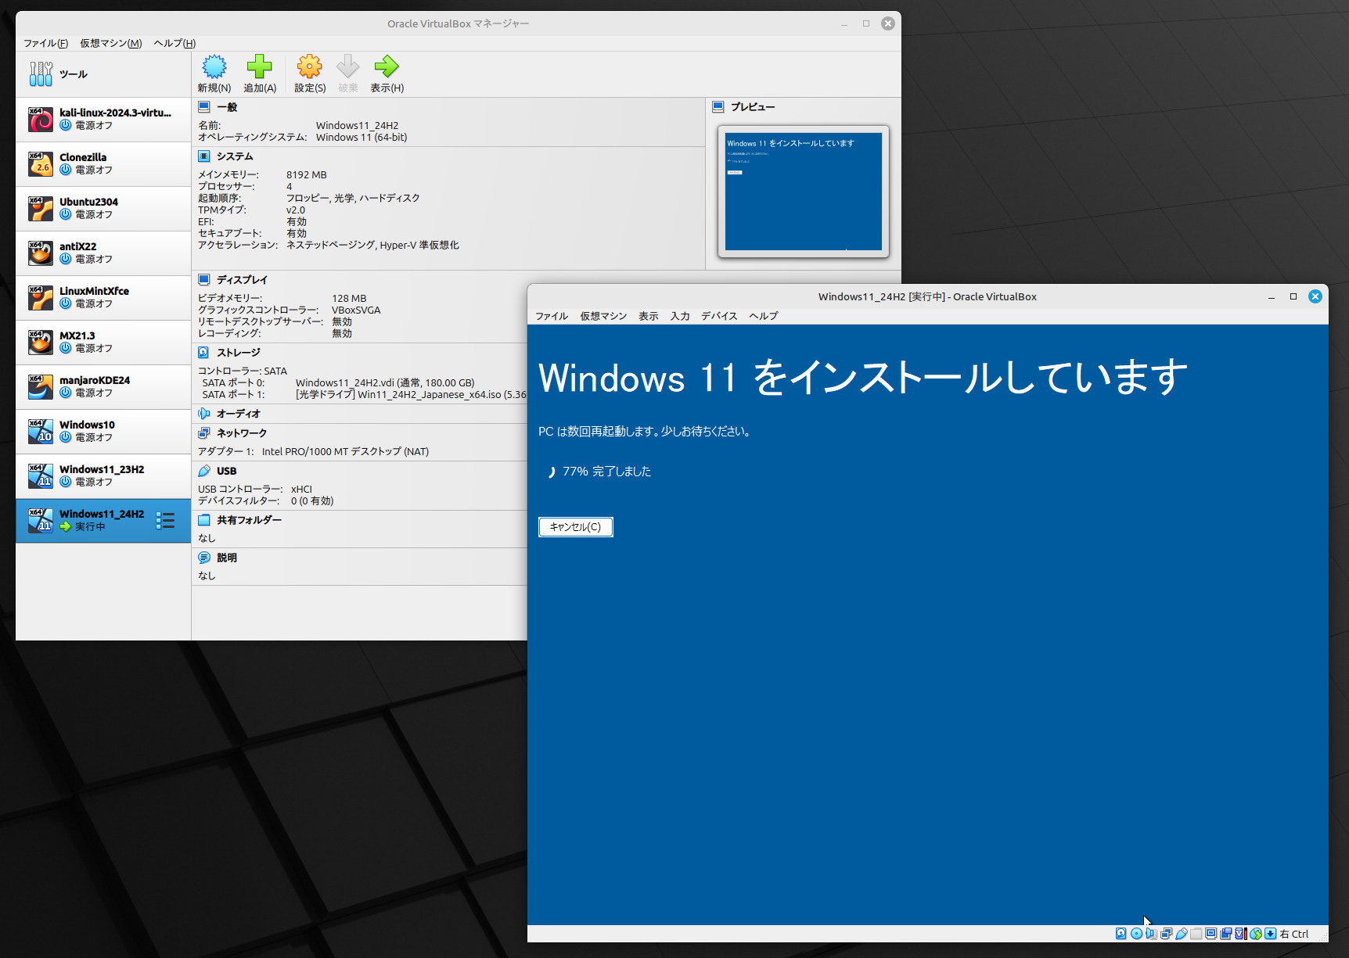Open the デバイス menu in the VM window

coord(718,316)
